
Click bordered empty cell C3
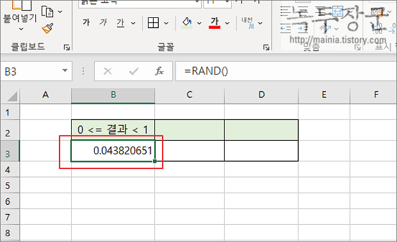190,150
